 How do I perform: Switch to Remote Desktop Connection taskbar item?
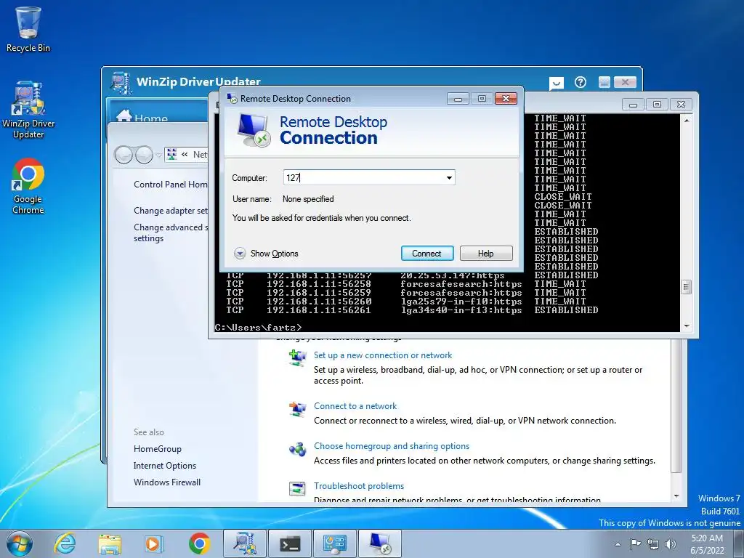coord(379,543)
